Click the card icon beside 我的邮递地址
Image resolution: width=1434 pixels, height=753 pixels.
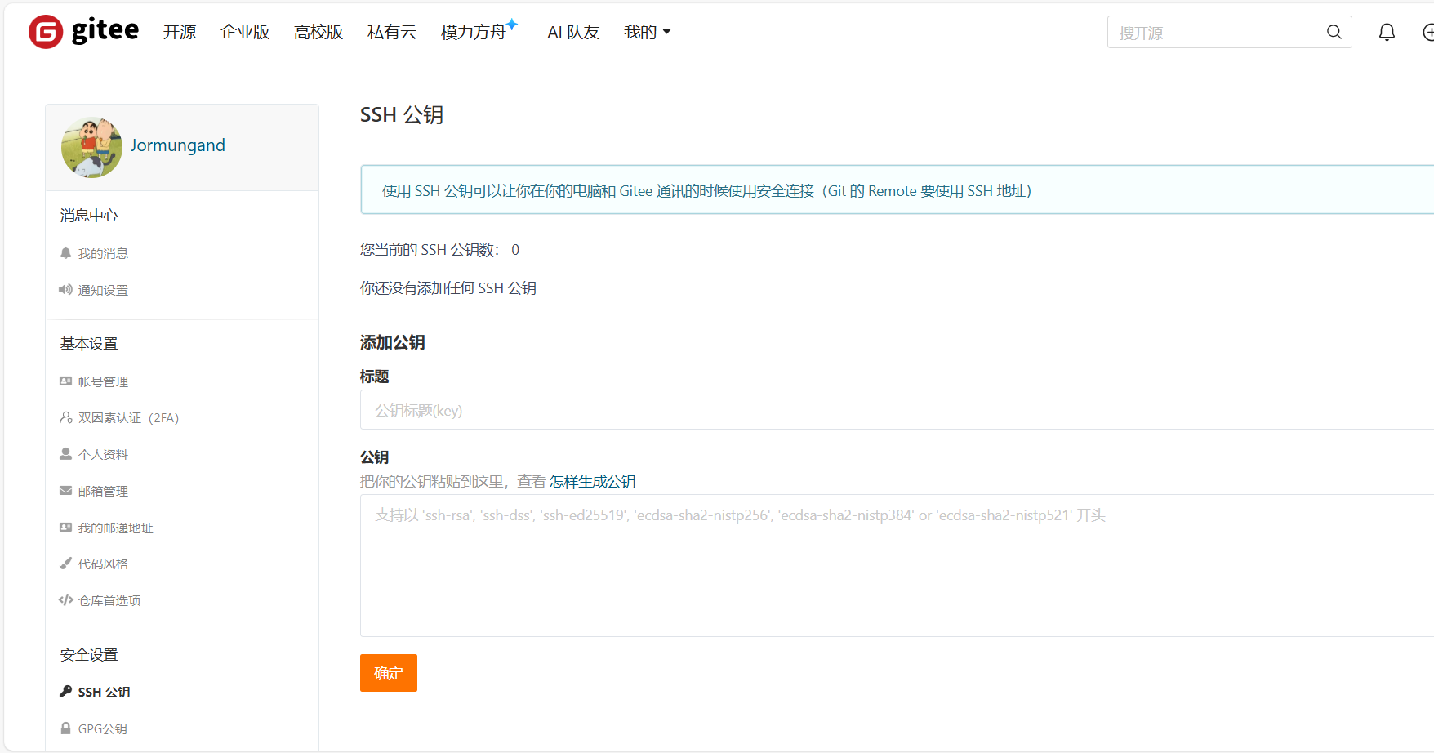coord(65,528)
